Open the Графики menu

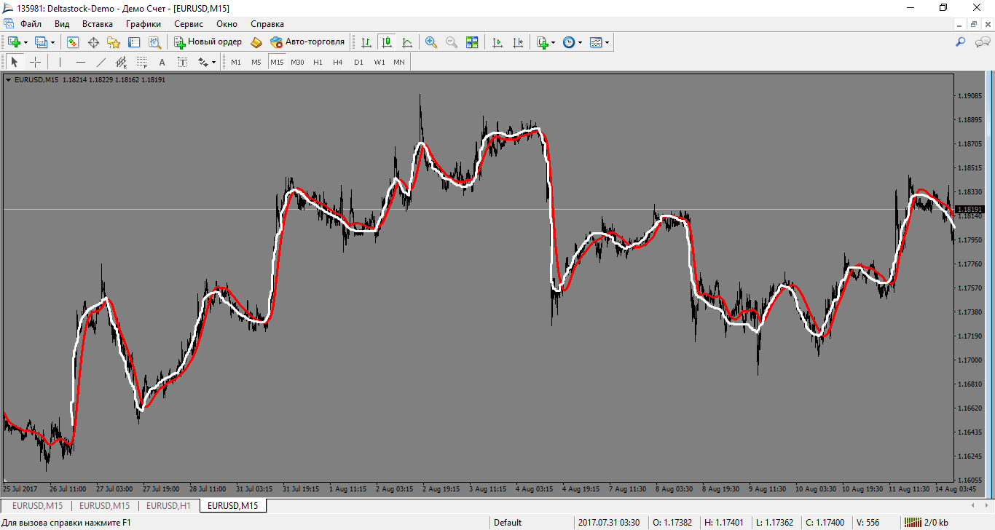pos(143,24)
